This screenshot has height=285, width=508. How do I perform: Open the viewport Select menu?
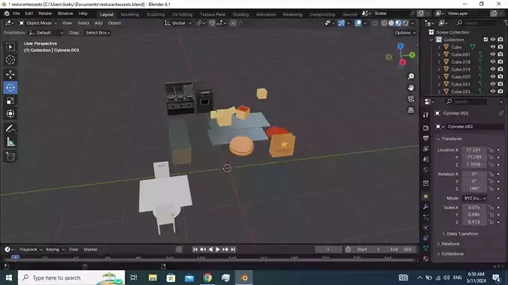83,23
